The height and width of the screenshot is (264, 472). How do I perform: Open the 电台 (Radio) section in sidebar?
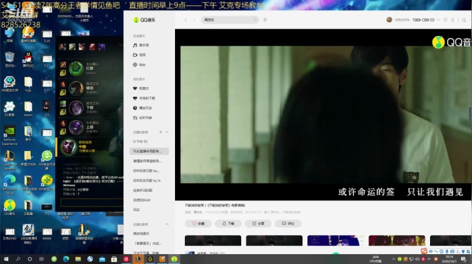[x=140, y=65]
